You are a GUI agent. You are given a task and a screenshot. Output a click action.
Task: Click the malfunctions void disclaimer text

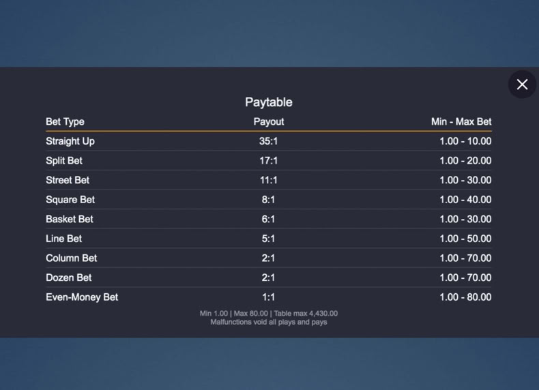point(268,322)
